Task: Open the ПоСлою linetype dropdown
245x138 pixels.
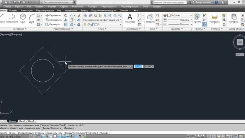Action: point(191,25)
